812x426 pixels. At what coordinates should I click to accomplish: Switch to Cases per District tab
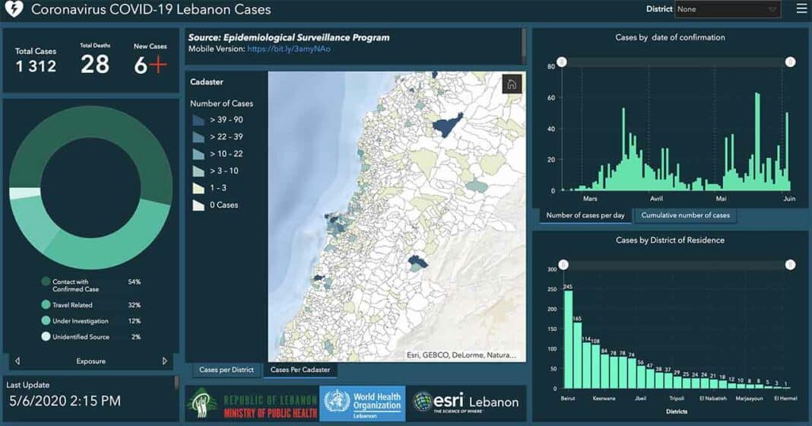(x=227, y=370)
